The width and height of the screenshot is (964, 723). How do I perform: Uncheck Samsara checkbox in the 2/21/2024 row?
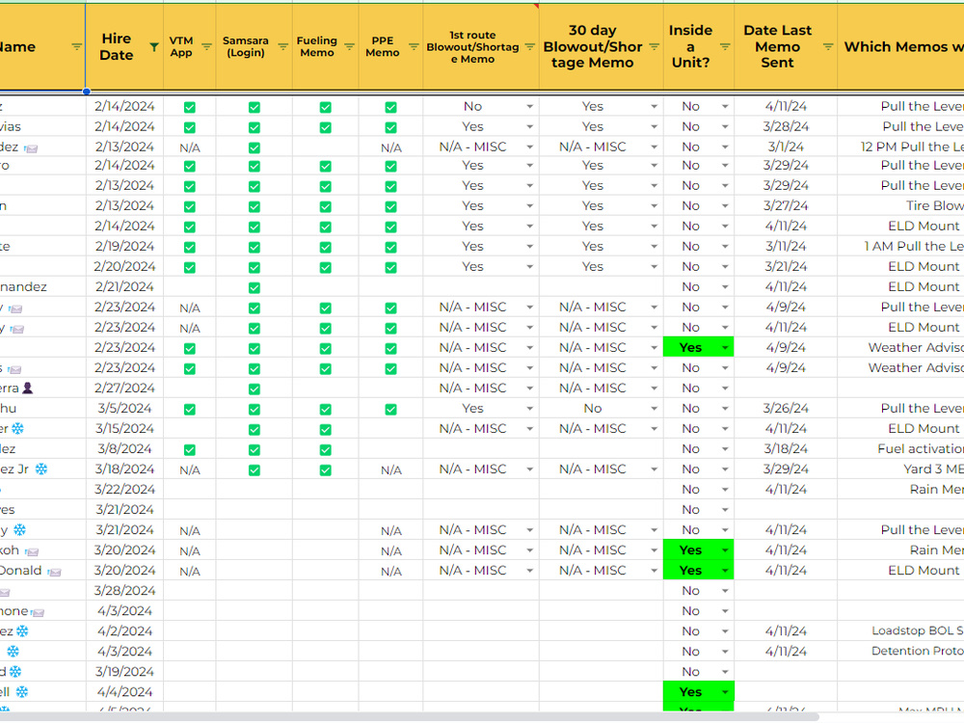tap(254, 287)
